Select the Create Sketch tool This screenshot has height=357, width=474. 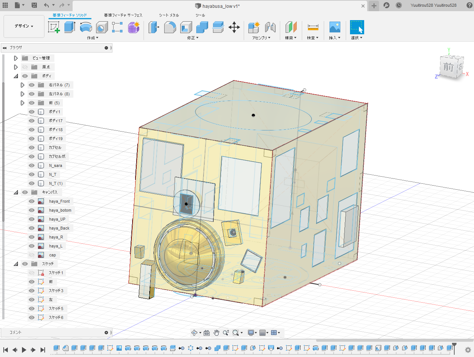54,27
